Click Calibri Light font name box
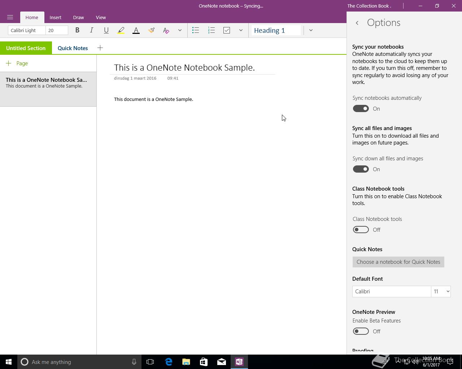The width and height of the screenshot is (462, 369). (x=27, y=30)
